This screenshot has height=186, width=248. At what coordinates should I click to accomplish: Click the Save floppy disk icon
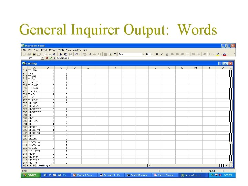34,54
